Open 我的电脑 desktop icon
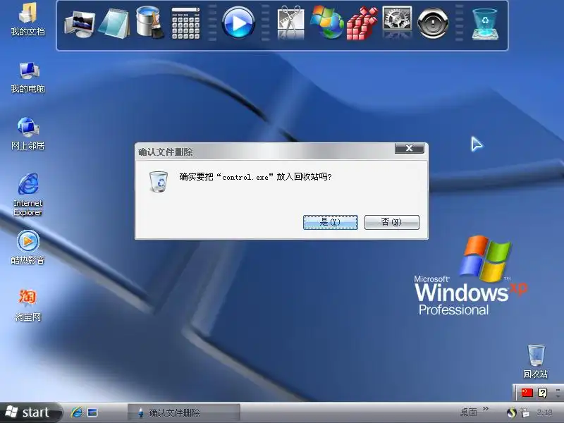 [x=27, y=78]
